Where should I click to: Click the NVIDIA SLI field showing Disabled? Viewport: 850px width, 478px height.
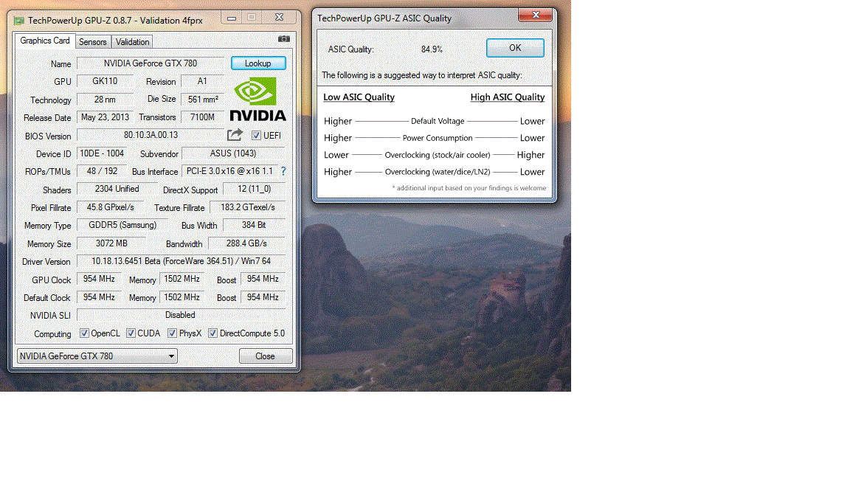click(x=181, y=315)
